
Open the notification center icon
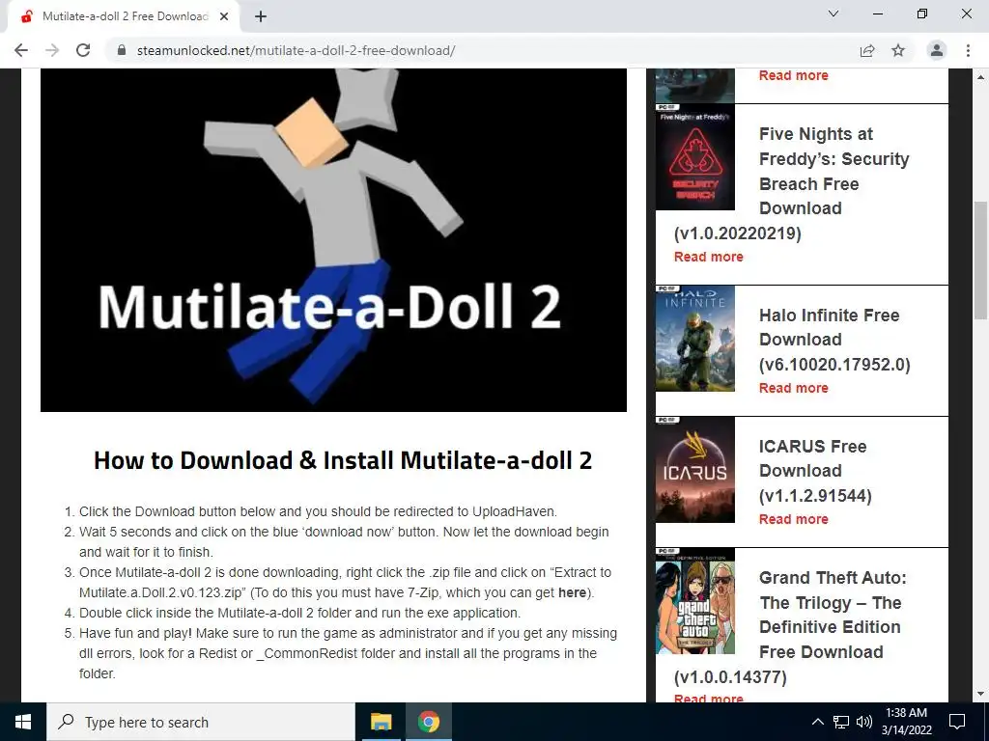pos(957,722)
